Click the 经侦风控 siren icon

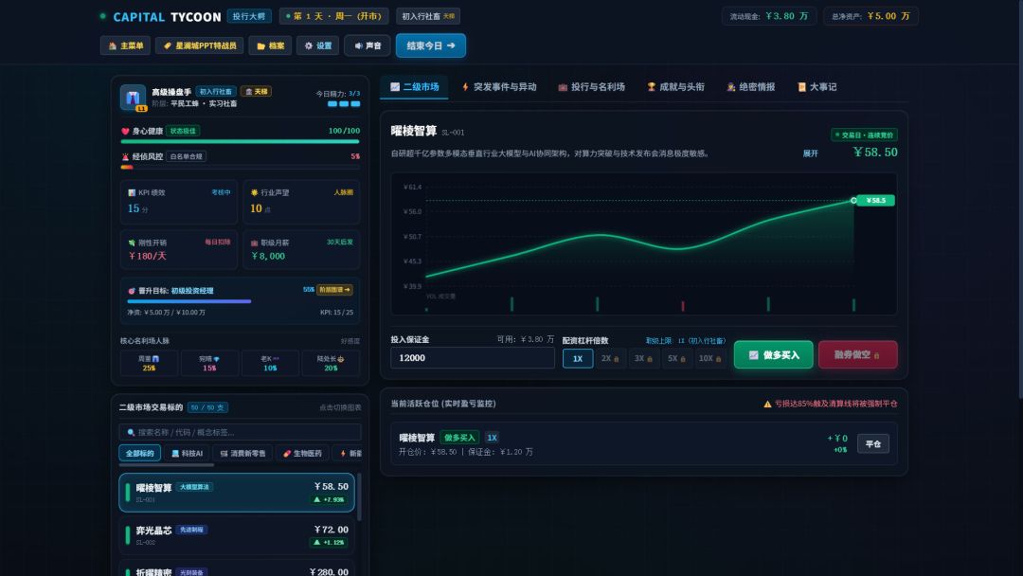(x=125, y=156)
